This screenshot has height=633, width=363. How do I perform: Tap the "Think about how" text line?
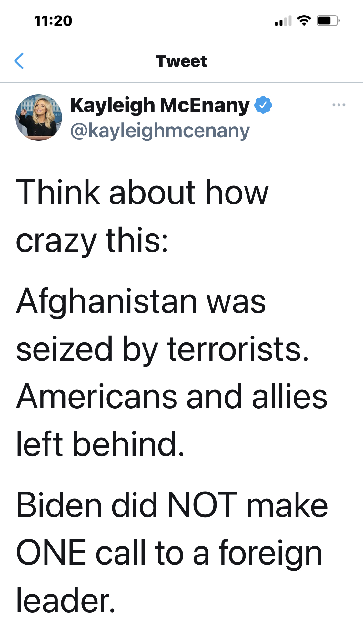(142, 192)
